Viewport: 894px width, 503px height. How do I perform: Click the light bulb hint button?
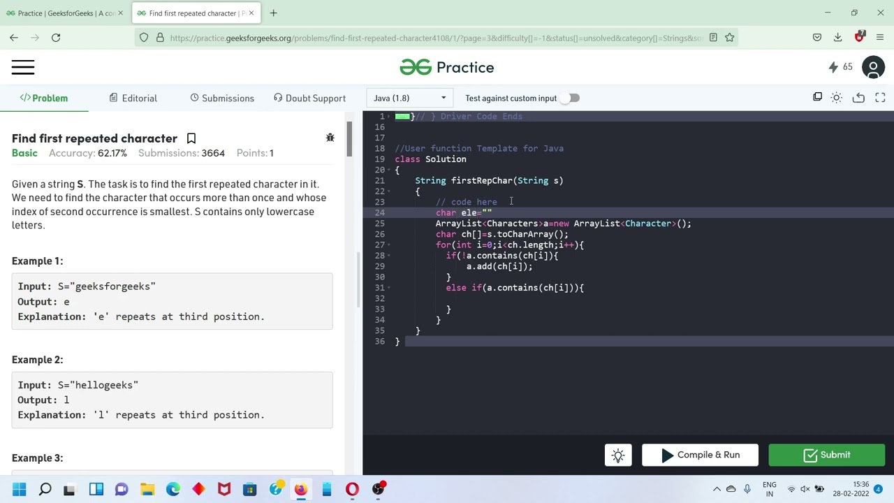coord(618,455)
